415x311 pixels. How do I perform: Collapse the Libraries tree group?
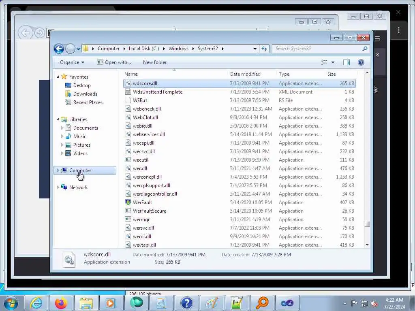click(x=58, y=119)
